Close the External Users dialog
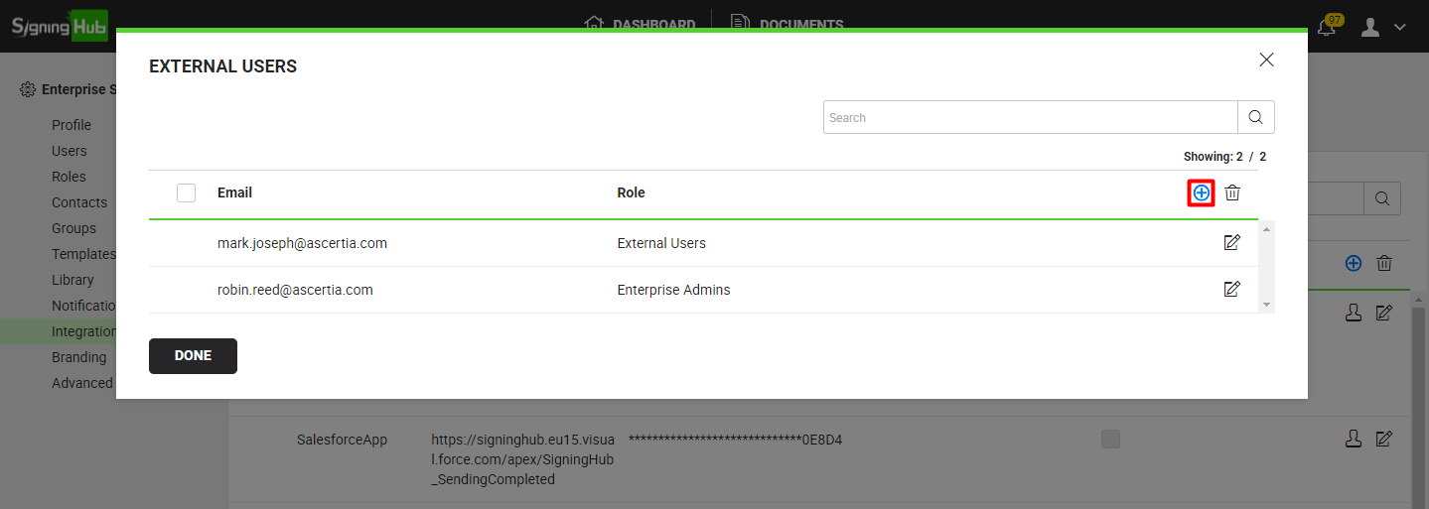Viewport: 1429px width, 509px height. (x=1266, y=60)
